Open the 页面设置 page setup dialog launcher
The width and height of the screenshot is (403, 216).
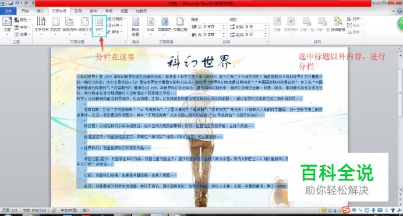(125, 41)
